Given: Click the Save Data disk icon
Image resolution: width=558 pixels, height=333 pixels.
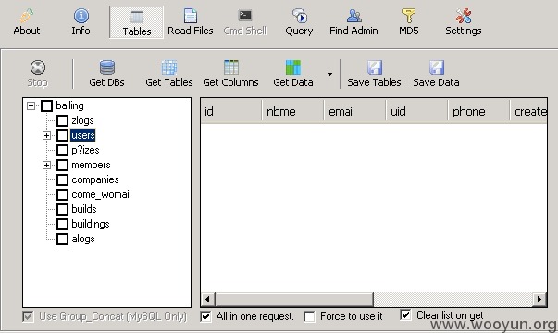Looking at the screenshot, I should pos(436,68).
